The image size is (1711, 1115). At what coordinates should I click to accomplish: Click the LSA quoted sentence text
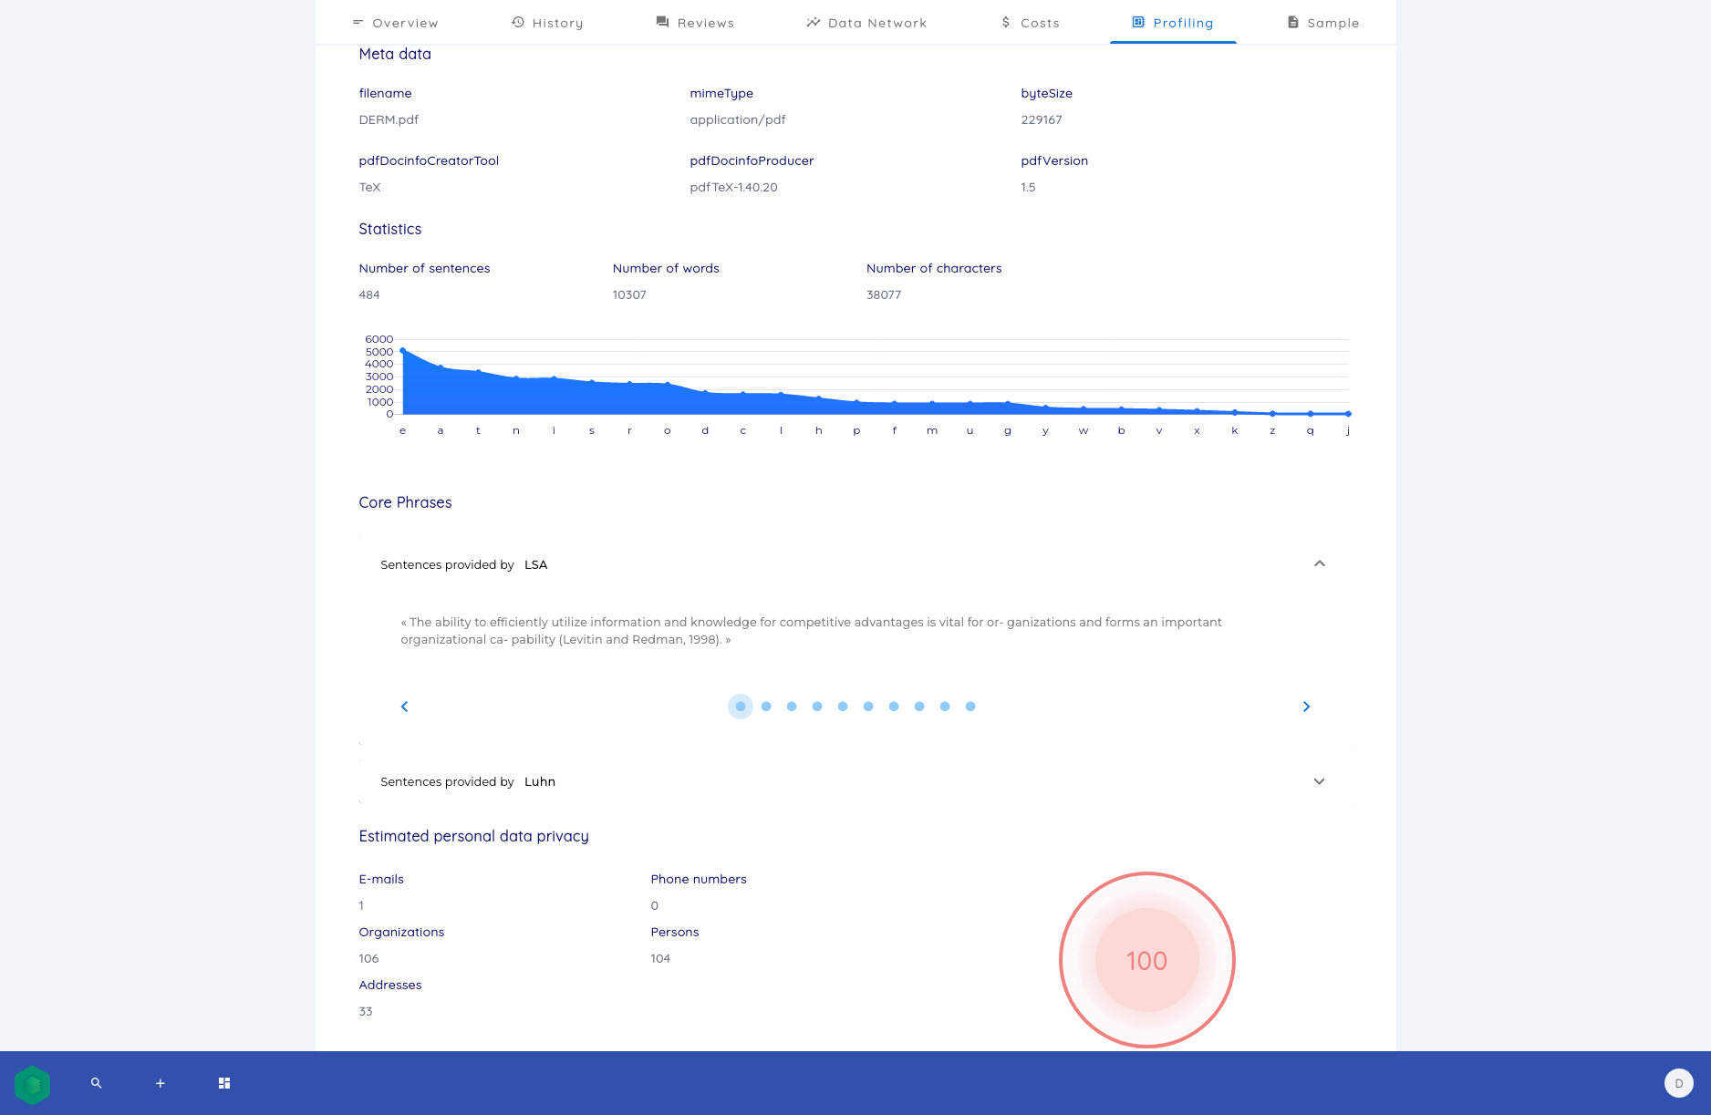pos(811,631)
